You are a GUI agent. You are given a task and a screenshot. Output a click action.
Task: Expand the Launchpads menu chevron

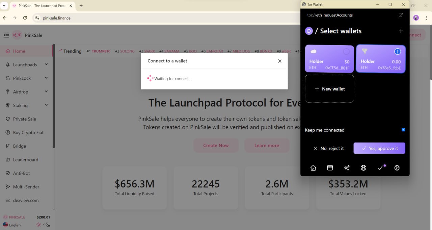pos(46,64)
